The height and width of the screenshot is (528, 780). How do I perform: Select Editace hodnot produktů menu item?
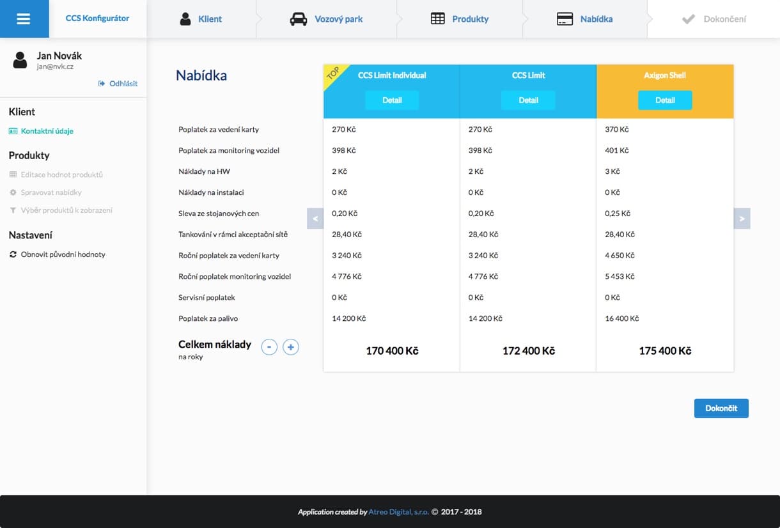(x=61, y=175)
